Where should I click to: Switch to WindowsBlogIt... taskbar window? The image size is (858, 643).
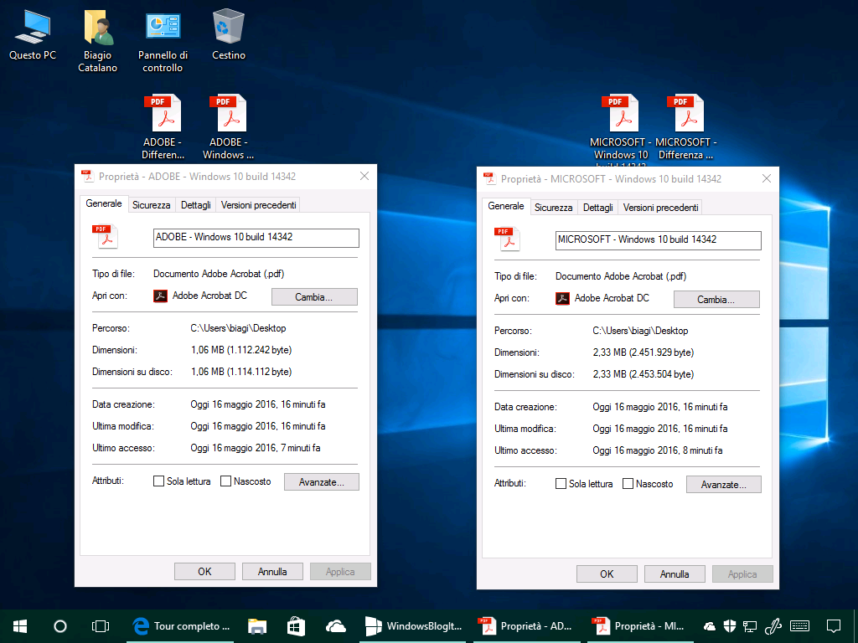click(x=414, y=626)
